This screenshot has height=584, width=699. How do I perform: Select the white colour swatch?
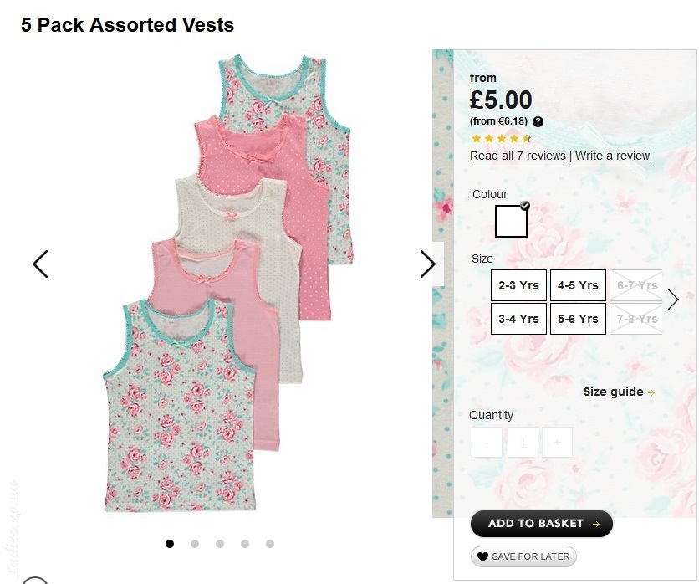(x=512, y=221)
